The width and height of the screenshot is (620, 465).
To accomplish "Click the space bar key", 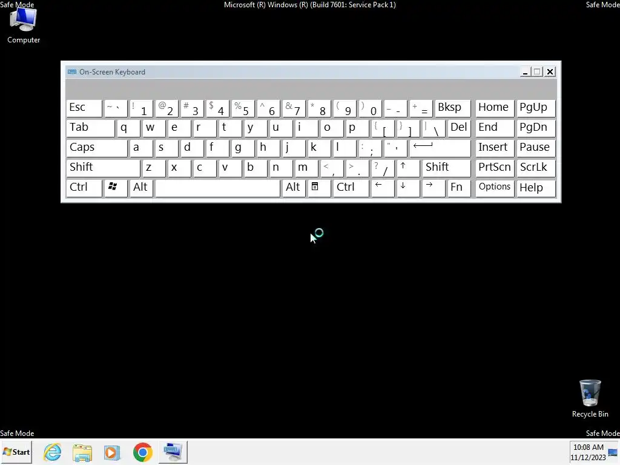I will [x=217, y=188].
